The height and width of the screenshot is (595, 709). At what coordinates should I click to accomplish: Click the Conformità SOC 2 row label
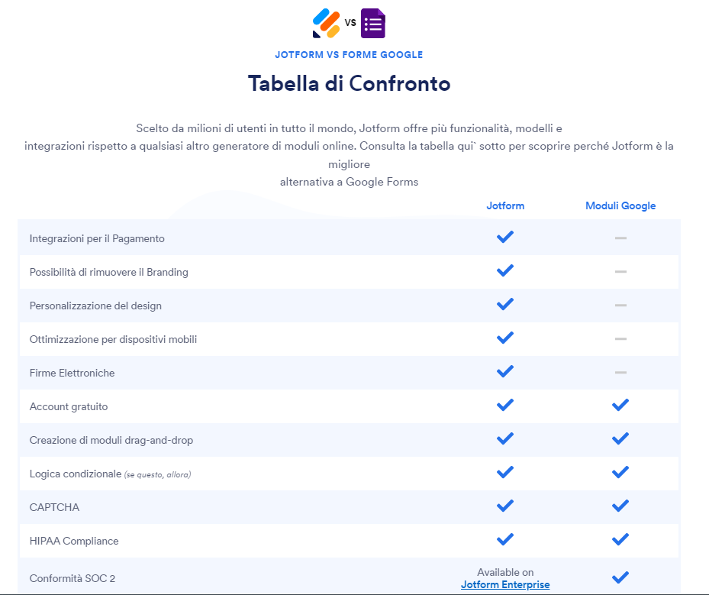click(73, 578)
